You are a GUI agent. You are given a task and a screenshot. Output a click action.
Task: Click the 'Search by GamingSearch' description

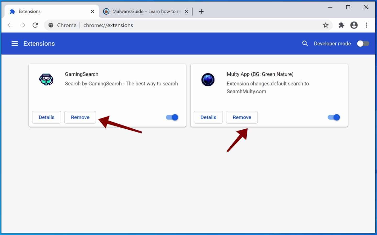pos(121,84)
